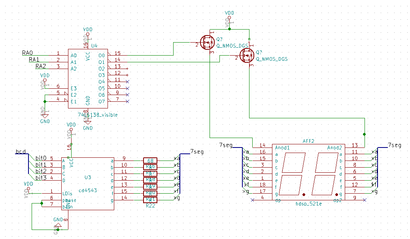This screenshot has height=239, width=410.
Task: Click the junction dot at the phase pin
Action: [42, 203]
